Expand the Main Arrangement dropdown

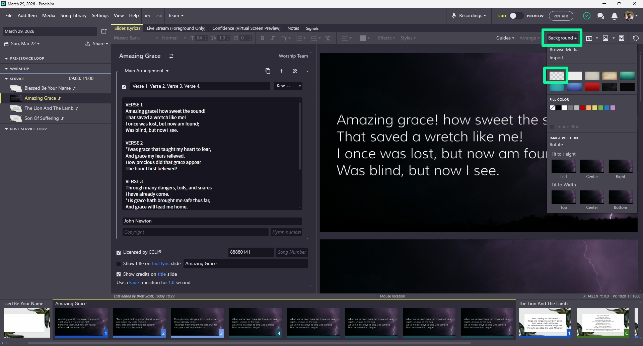pyautogui.click(x=146, y=71)
